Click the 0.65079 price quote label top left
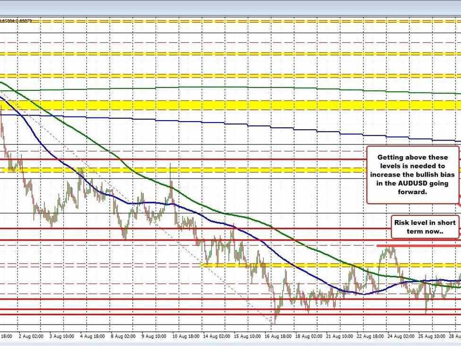The image size is (461, 346). [17, 21]
